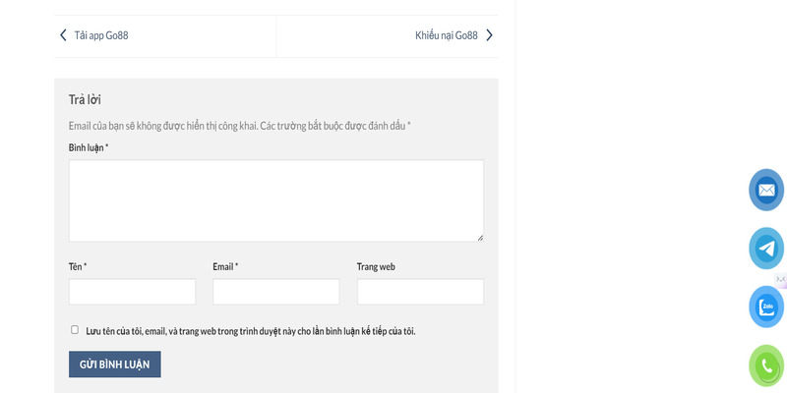The image size is (787, 393).
Task: Tick the save name and email checkbox
Action: (75, 330)
